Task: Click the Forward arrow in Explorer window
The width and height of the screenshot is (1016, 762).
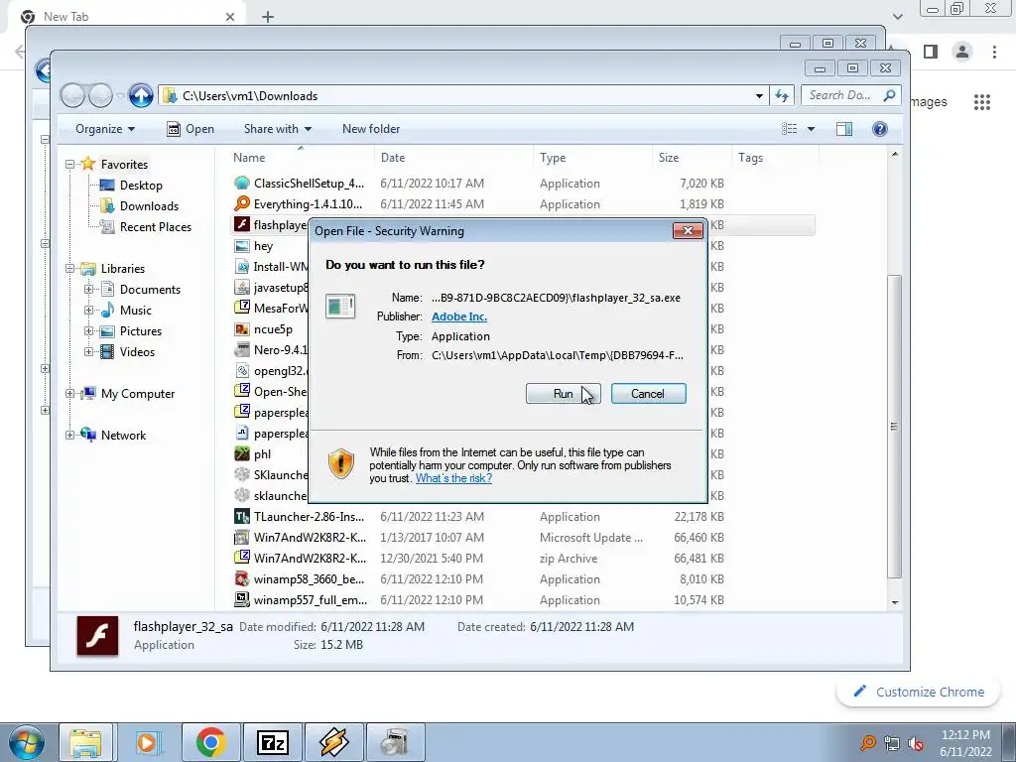Action: (100, 96)
